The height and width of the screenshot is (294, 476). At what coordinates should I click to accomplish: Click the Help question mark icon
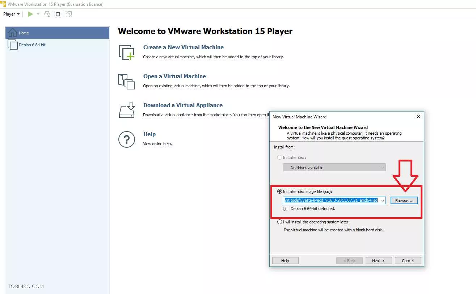(x=127, y=139)
